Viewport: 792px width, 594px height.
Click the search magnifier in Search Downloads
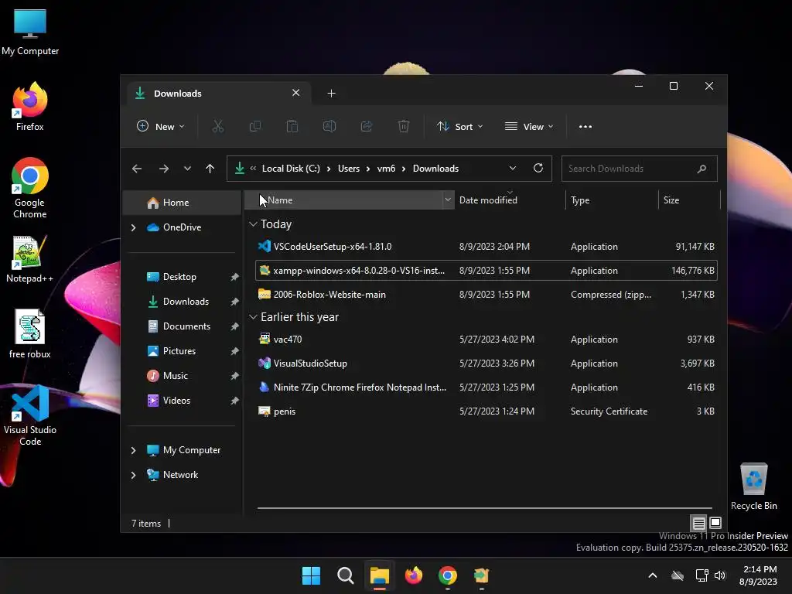[702, 169]
